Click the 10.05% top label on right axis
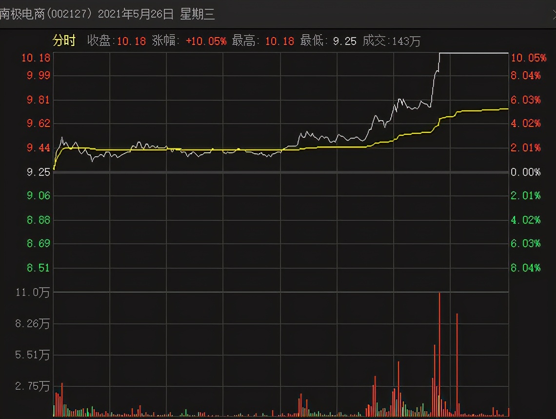The height and width of the screenshot is (419, 556). (x=528, y=58)
